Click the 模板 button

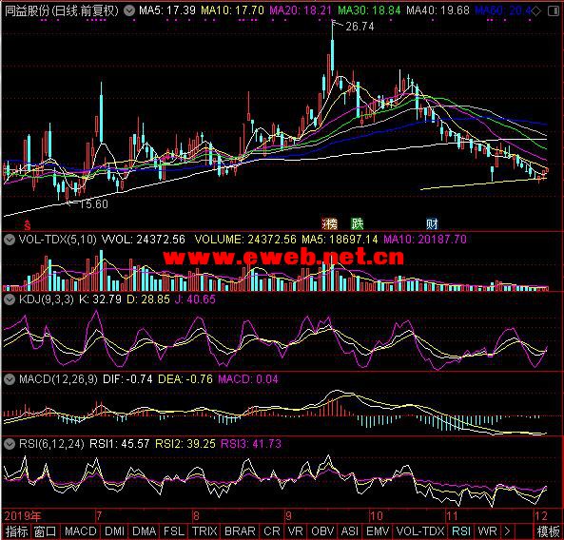click(548, 531)
